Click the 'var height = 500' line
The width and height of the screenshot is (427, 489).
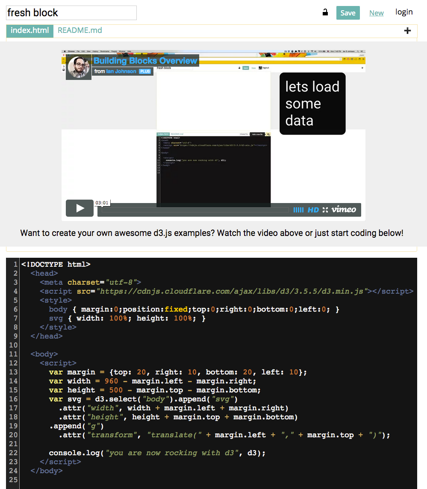154,390
